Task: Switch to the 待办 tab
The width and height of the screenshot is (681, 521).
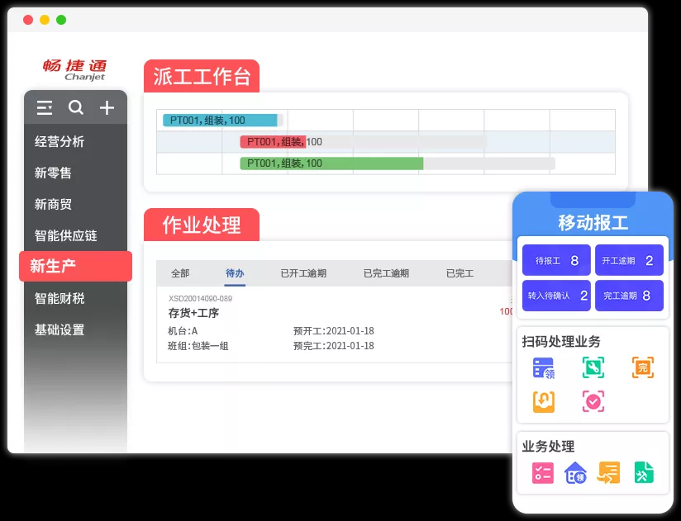Action: click(235, 273)
